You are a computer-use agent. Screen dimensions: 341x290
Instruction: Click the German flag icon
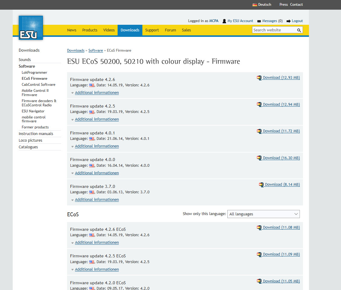point(255,5)
